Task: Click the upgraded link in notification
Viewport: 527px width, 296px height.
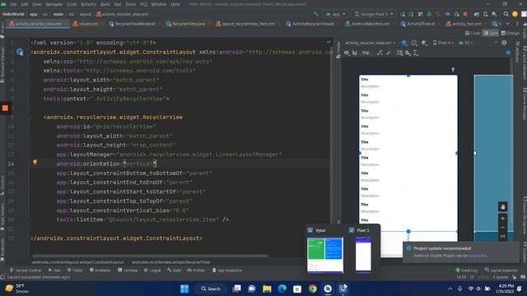Action: 478,256
